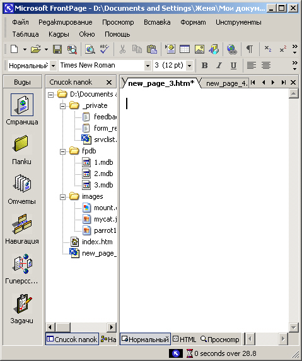302x361 pixels.
Task: Open the font size 3 (12 pt) dropdown
Action: [189, 66]
